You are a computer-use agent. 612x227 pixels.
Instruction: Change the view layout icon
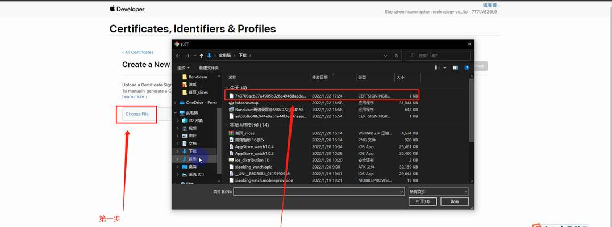(x=438, y=68)
